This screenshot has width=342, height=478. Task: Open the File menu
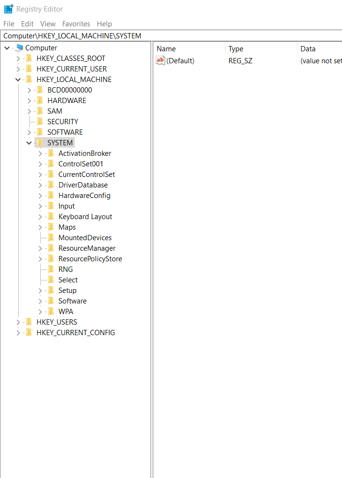click(9, 24)
